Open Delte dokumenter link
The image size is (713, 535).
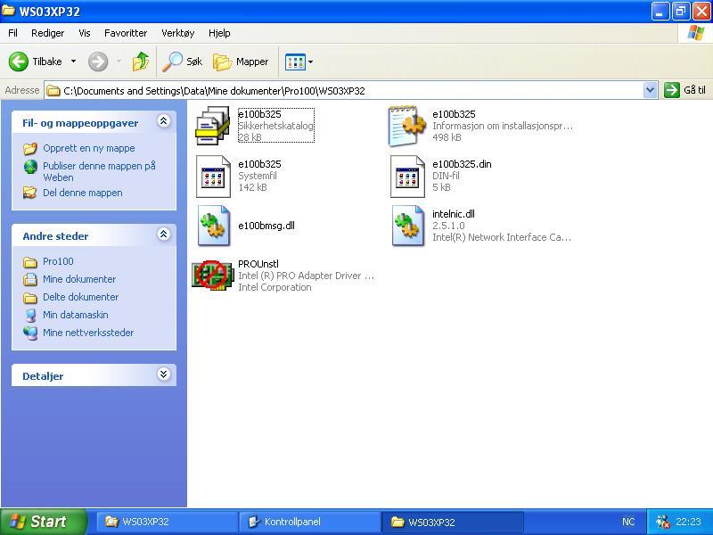(80, 297)
